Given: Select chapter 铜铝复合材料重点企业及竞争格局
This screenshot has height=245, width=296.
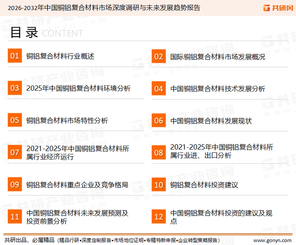Looking at the screenshot, I should point(77,185).
